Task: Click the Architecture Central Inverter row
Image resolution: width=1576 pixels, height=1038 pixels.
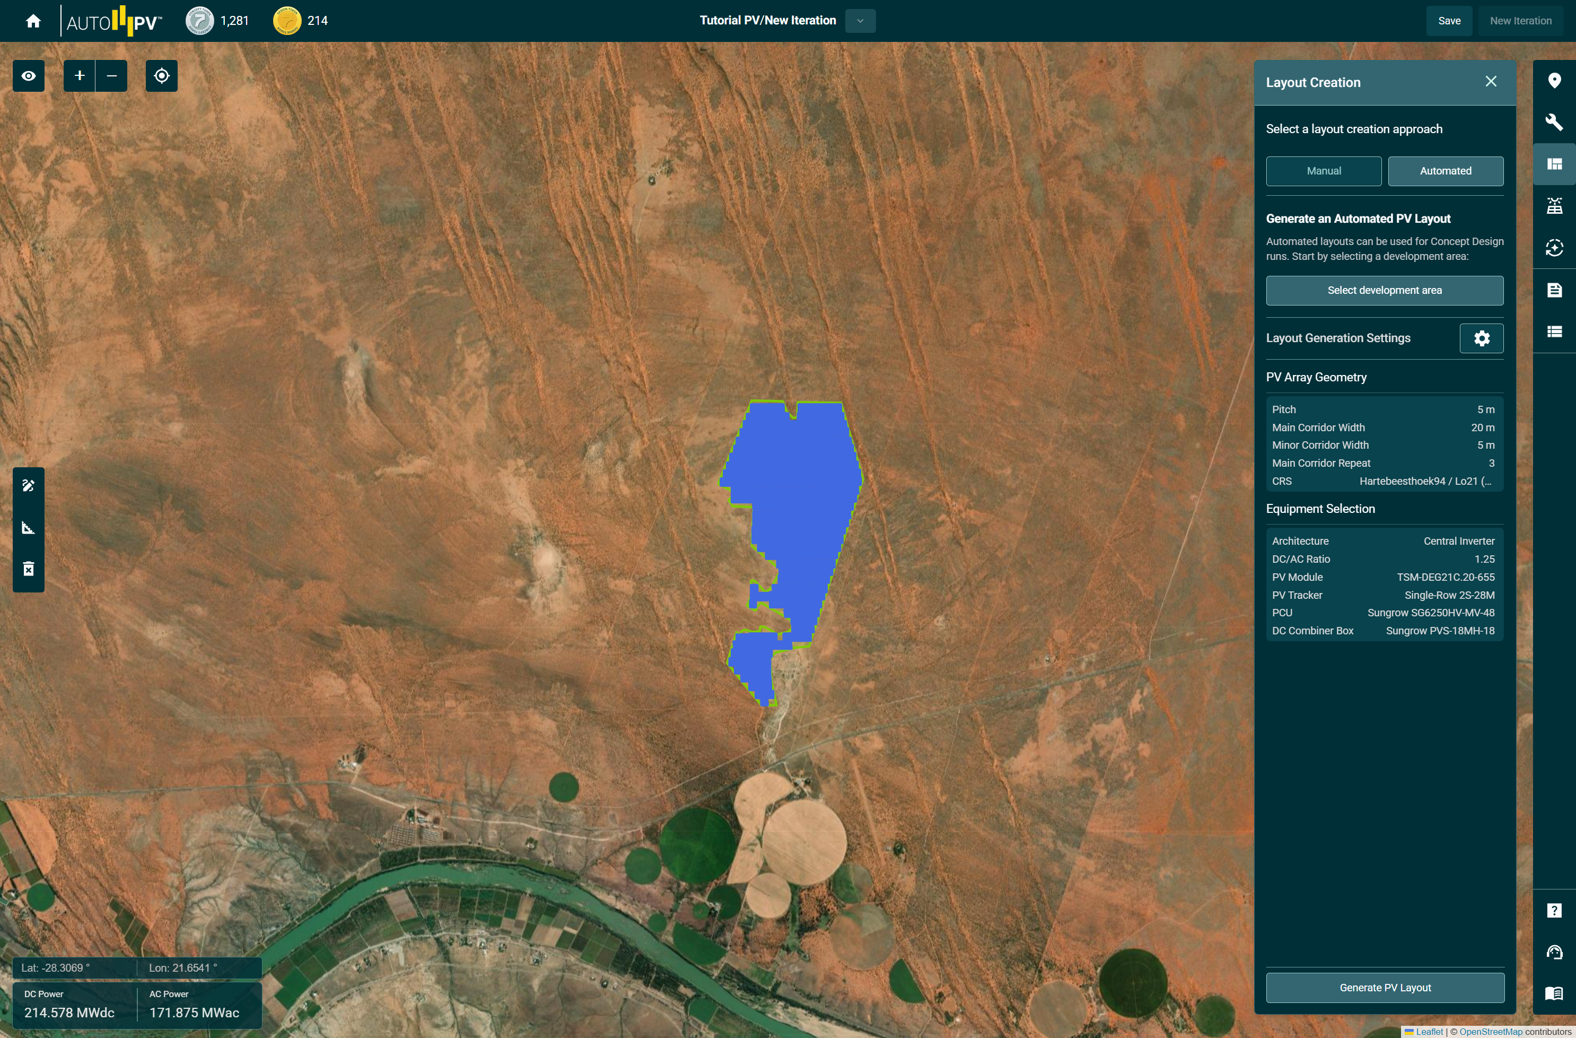Action: pyautogui.click(x=1384, y=541)
